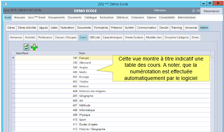The image size is (224, 132).
Task: Switch to the Classes / Groupes tab
Action: [66, 37]
